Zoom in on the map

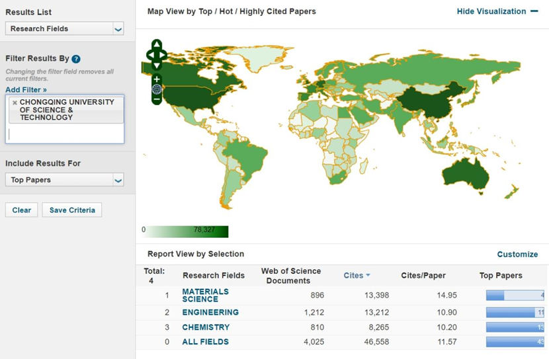click(157, 79)
